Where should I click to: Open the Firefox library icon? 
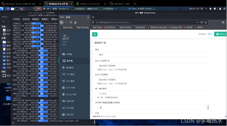coord(223,23)
